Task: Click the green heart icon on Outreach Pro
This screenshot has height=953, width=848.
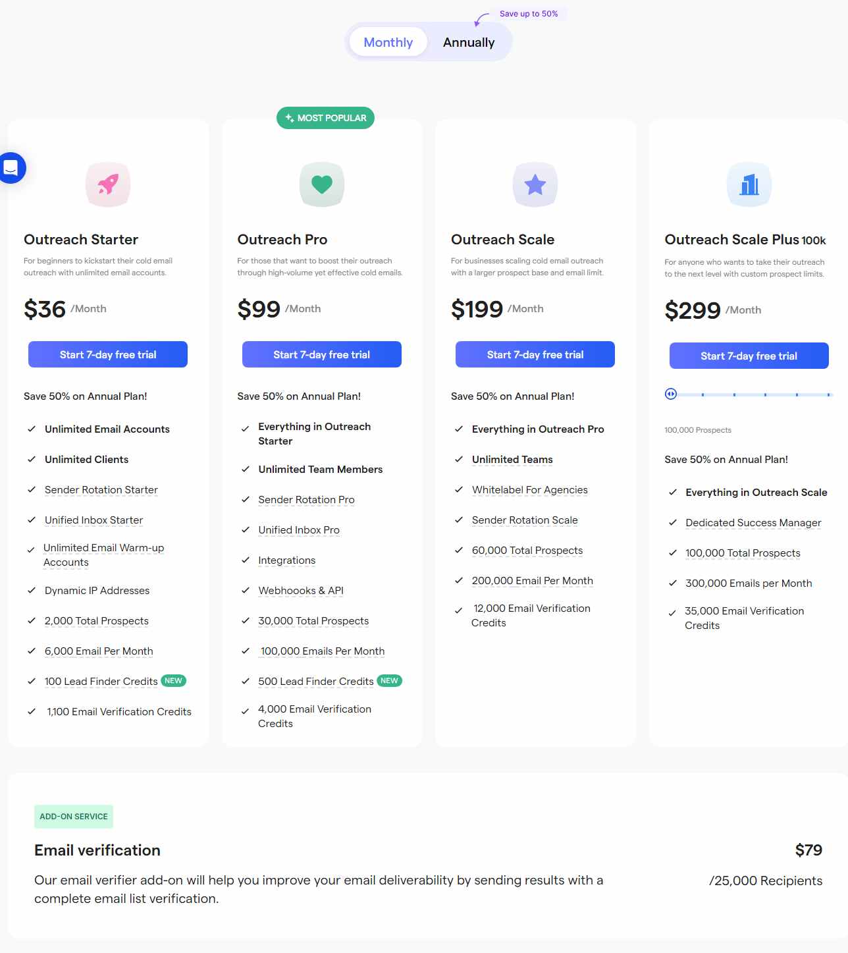Action: 322,185
